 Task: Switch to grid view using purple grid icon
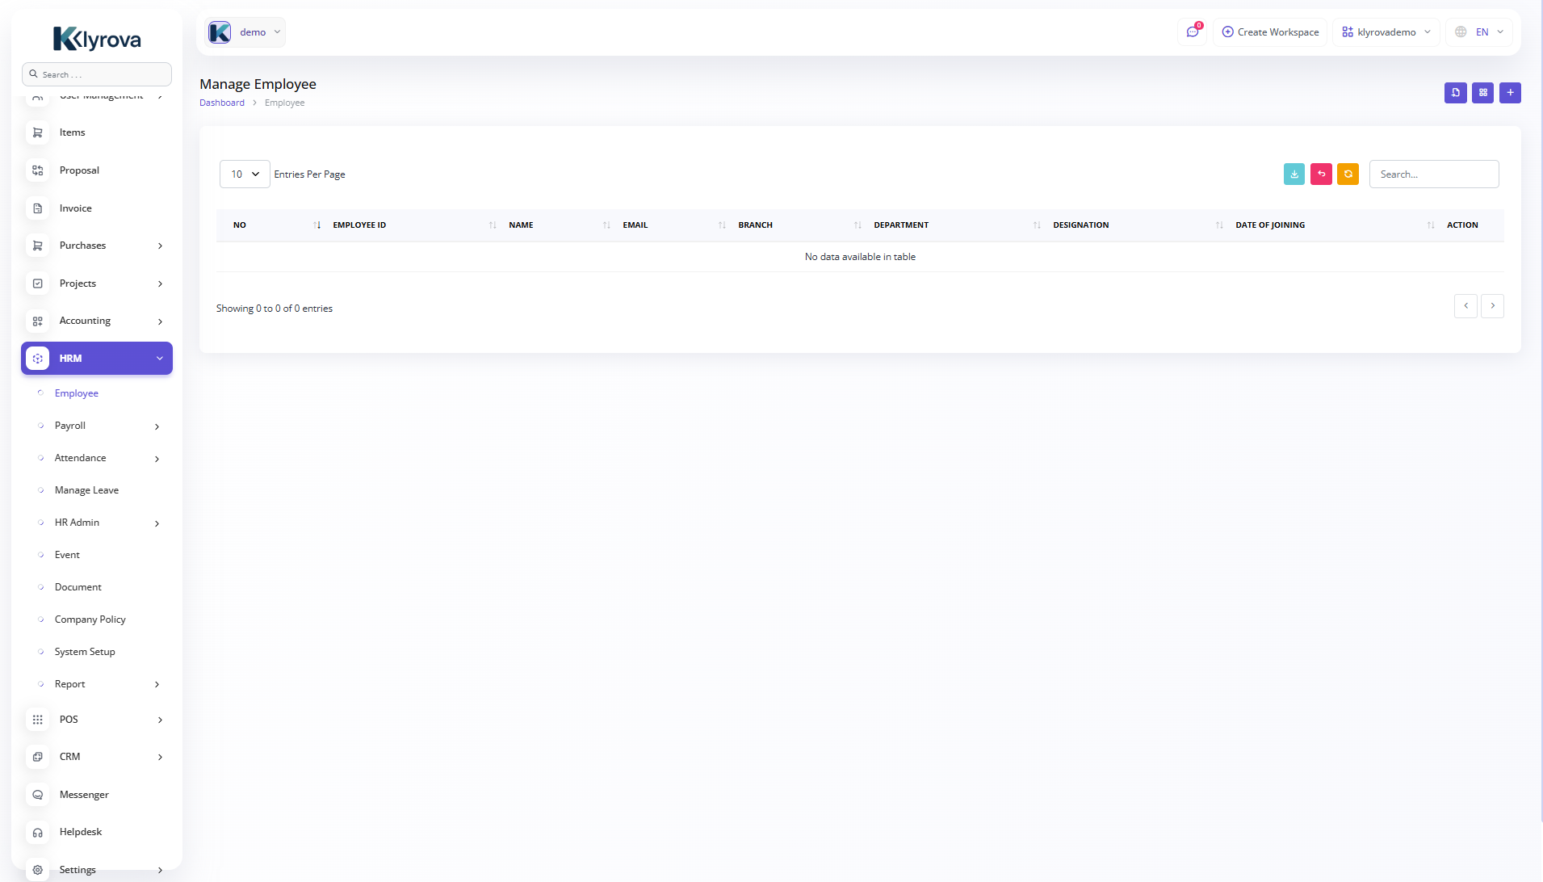[x=1482, y=93]
